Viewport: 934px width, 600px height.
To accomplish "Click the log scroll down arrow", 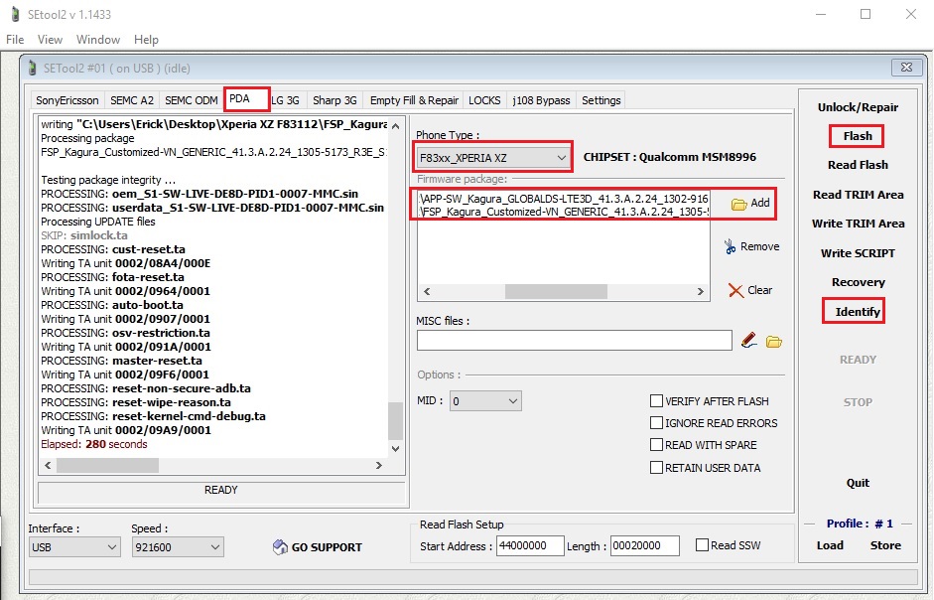I will point(395,449).
